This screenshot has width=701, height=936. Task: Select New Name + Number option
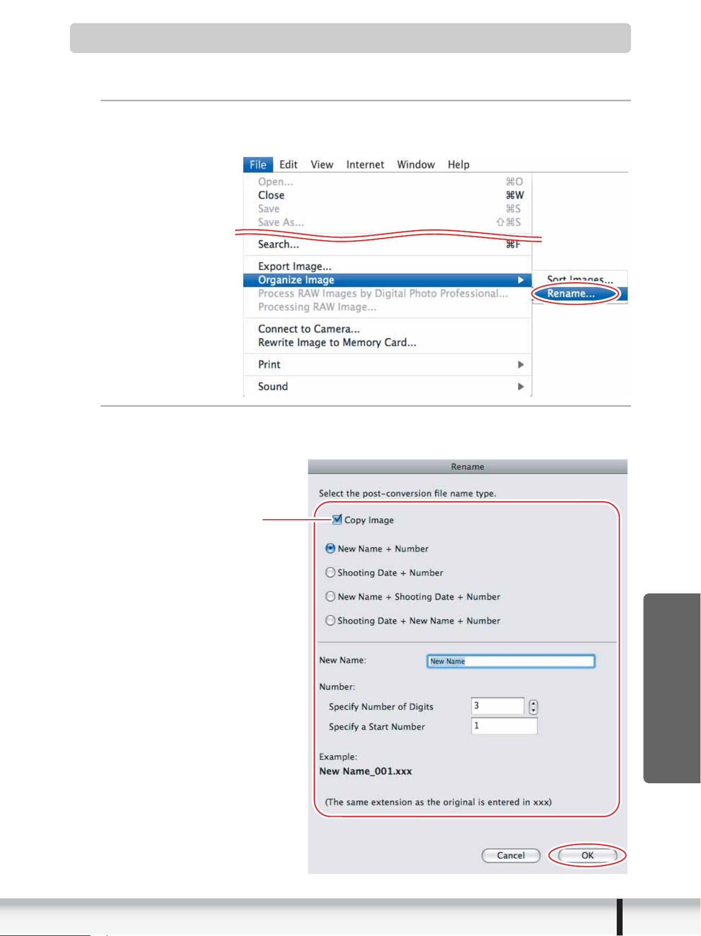coord(330,548)
